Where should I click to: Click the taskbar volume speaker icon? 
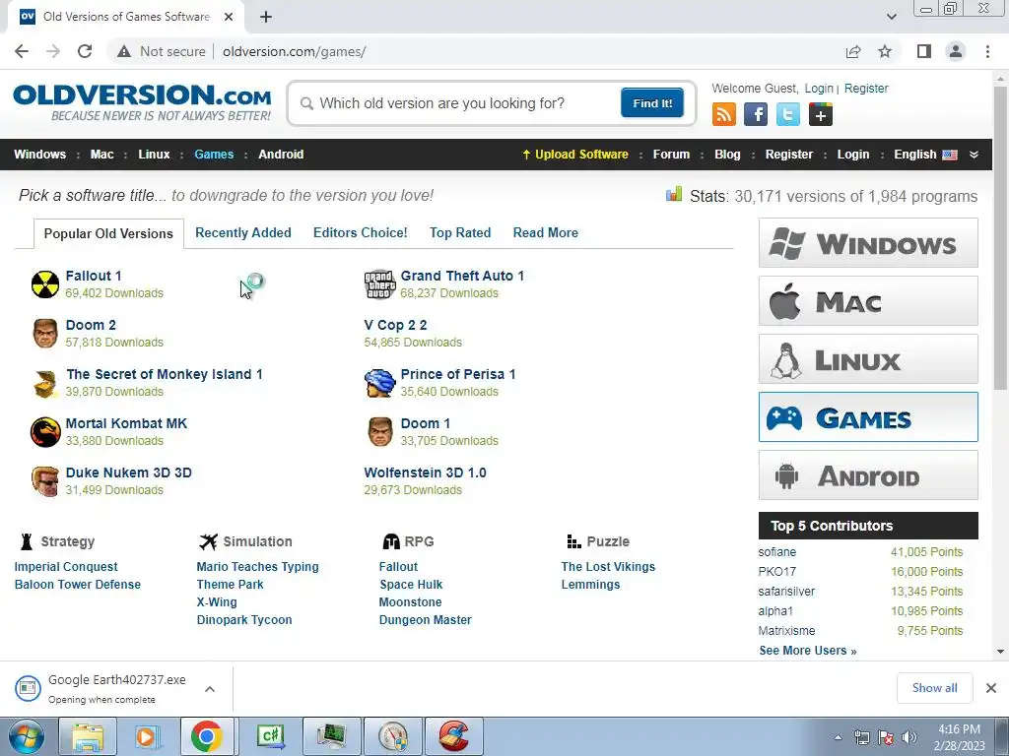tap(909, 736)
